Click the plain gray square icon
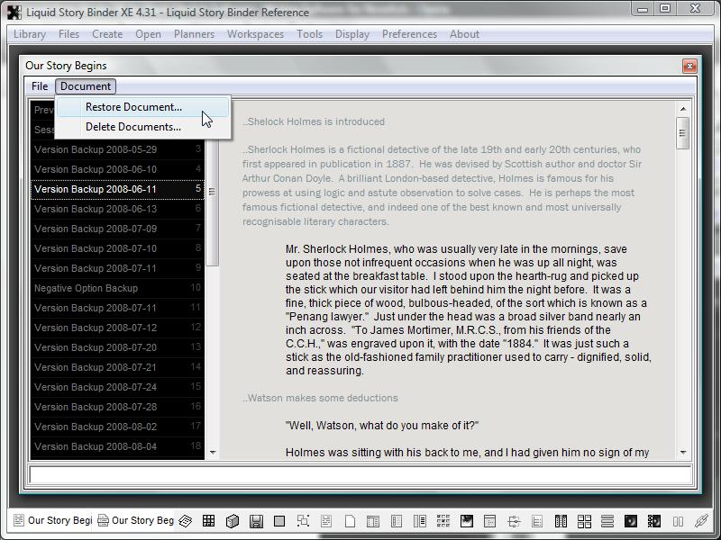Viewport: 721px width, 540px height. (279, 521)
